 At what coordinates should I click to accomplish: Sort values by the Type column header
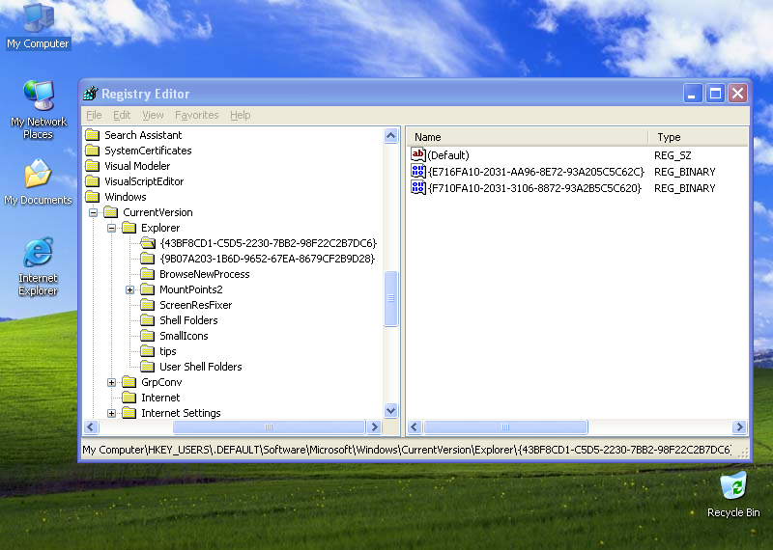pos(698,137)
